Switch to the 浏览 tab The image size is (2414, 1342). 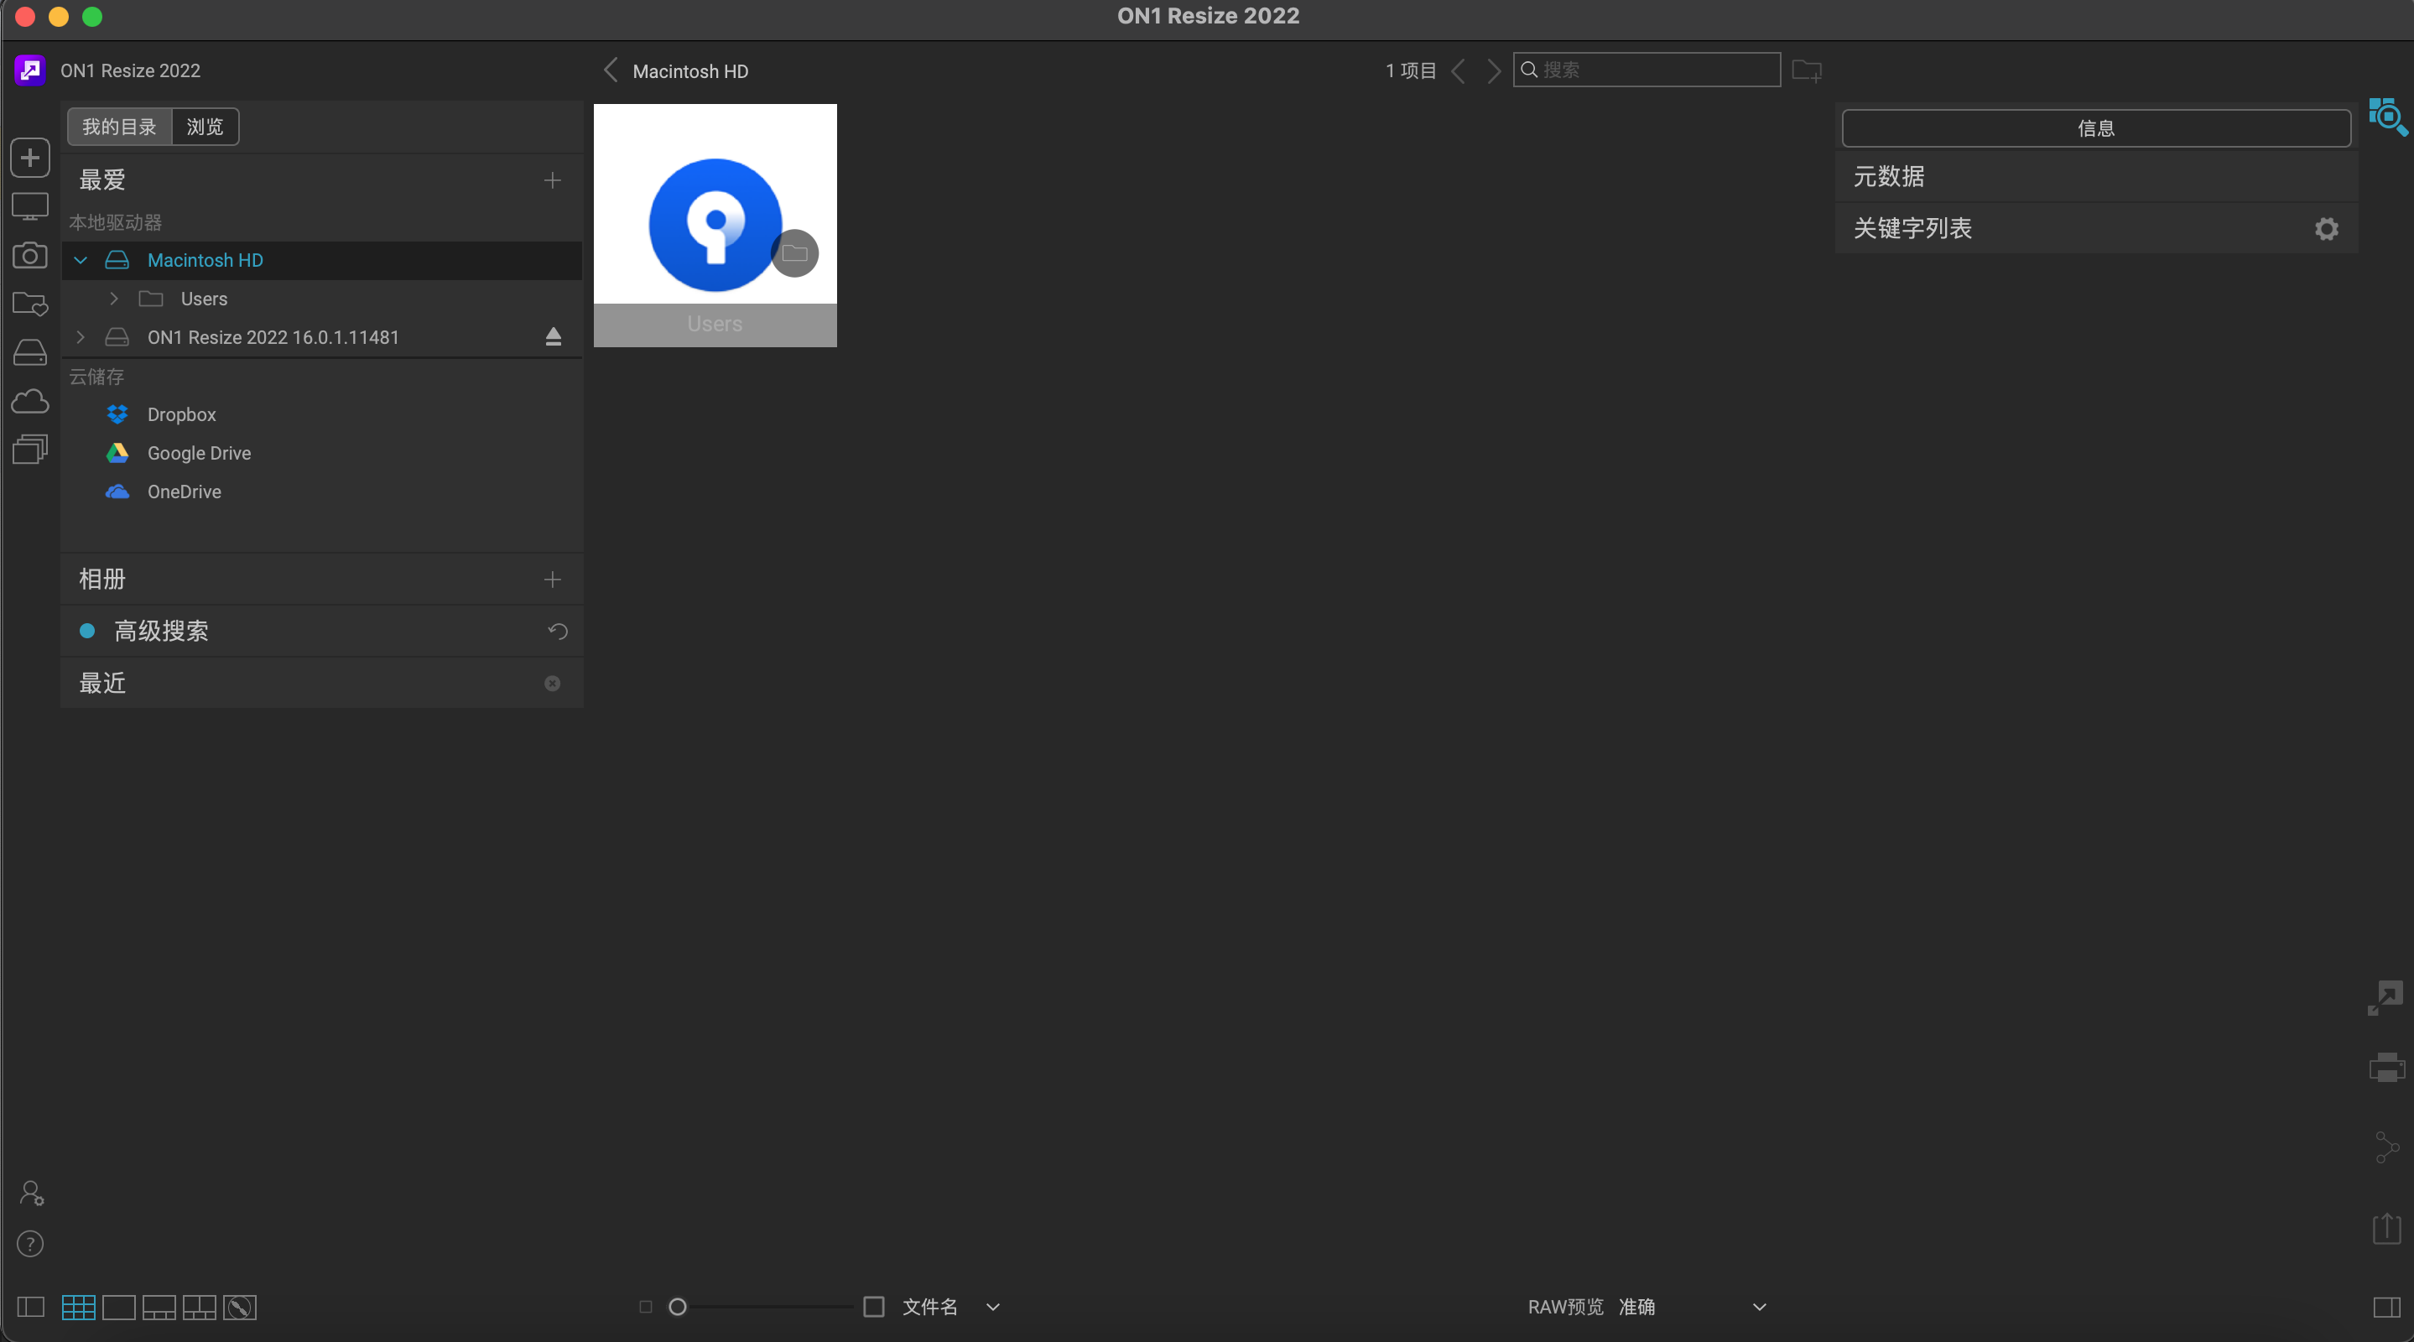pos(205,127)
